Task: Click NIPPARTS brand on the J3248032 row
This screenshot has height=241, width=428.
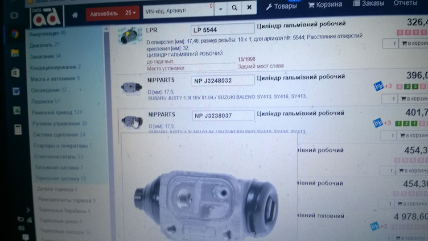Action: [161, 80]
